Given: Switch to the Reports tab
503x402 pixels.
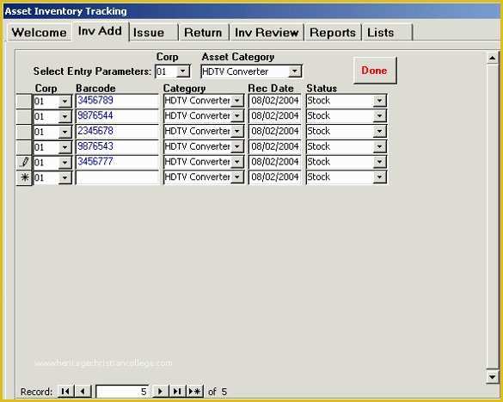Looking at the screenshot, I should 333,33.
